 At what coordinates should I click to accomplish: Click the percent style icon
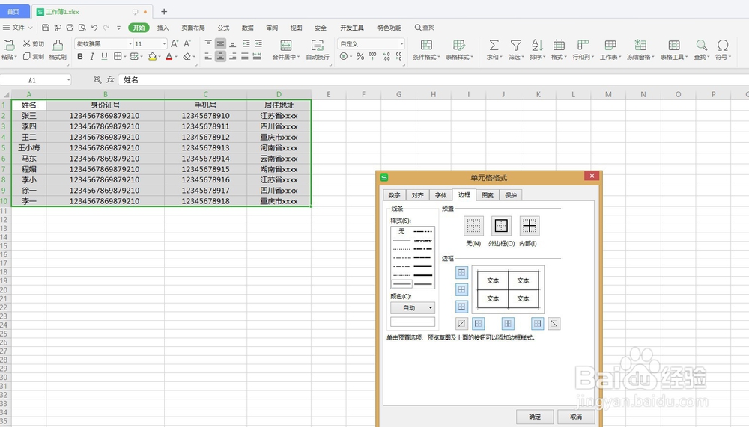coord(360,56)
